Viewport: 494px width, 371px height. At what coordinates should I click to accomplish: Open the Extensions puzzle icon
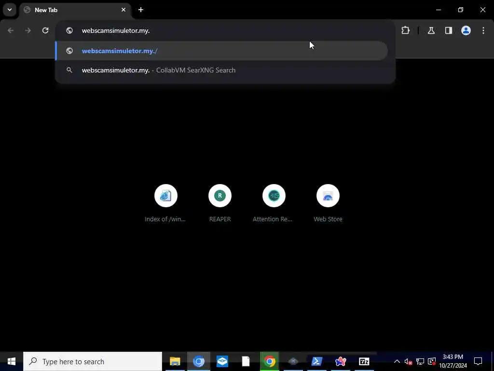click(x=405, y=30)
